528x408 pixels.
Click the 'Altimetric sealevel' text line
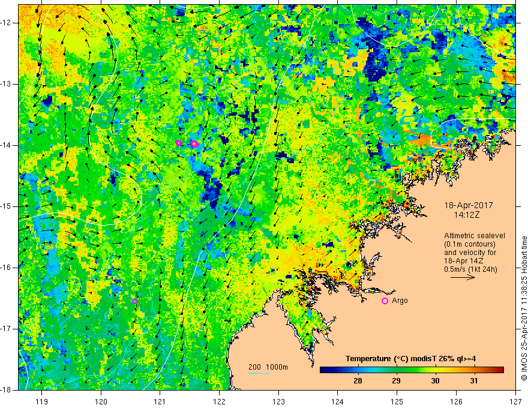475,236
